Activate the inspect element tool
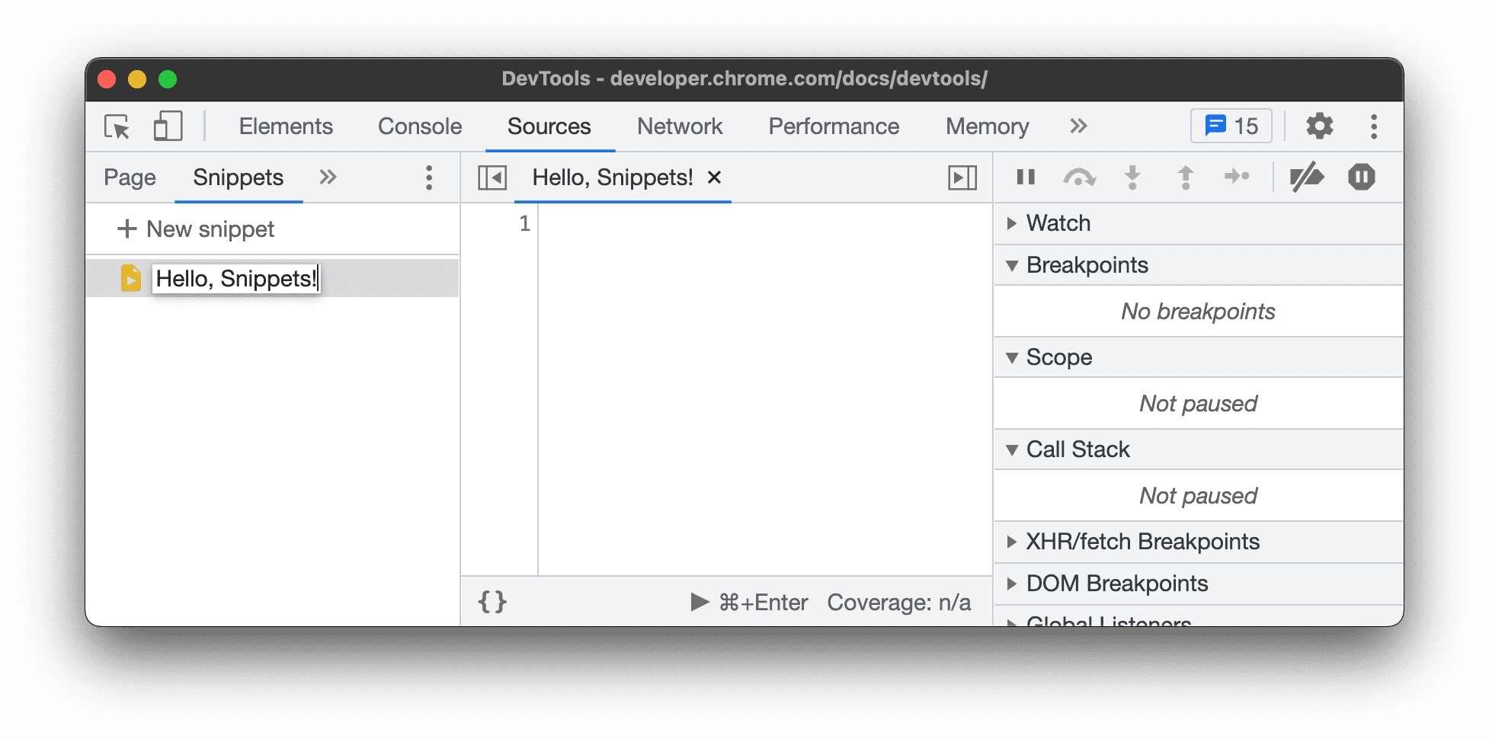The image size is (1489, 739). pos(116,126)
